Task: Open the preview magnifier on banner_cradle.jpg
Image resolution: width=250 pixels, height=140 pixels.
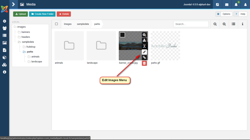Action: coord(144,35)
